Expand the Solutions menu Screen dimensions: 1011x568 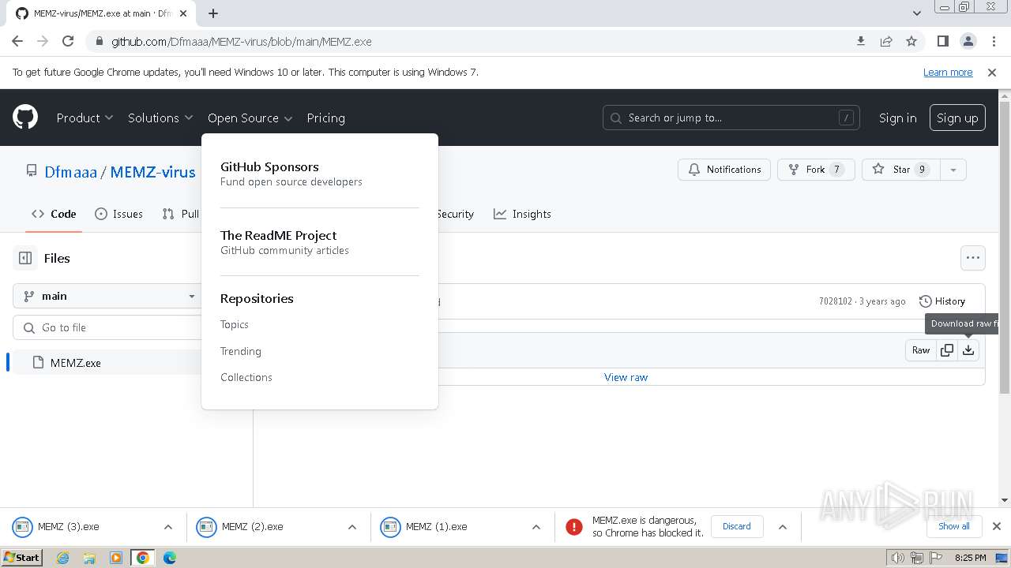[160, 118]
